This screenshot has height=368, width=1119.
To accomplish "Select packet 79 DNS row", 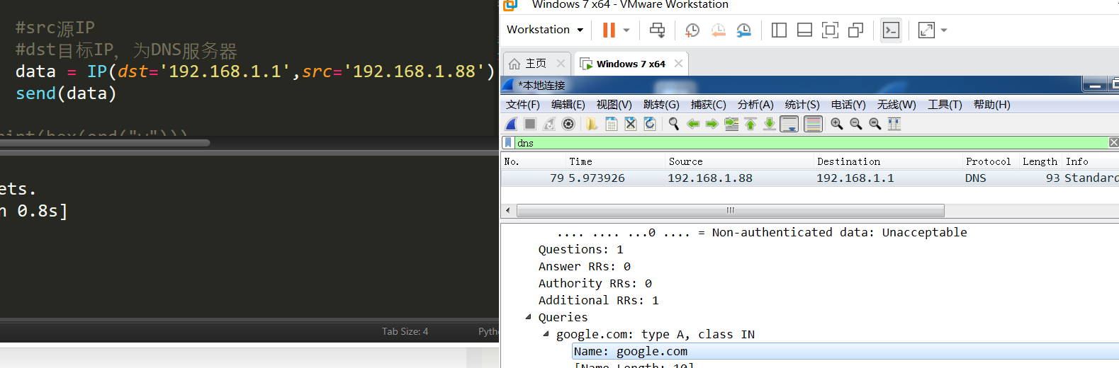I will click(810, 178).
